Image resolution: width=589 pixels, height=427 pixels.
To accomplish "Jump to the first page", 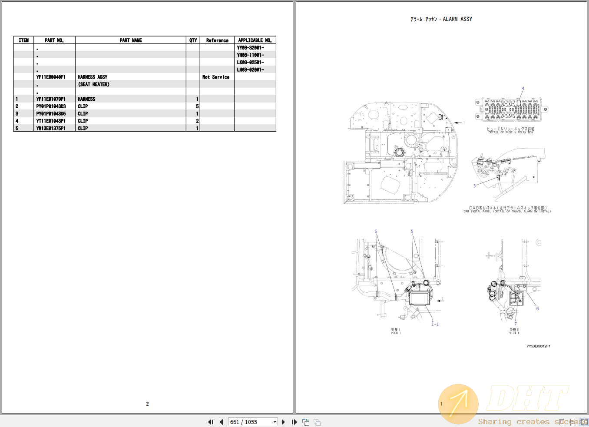I will pos(211,422).
